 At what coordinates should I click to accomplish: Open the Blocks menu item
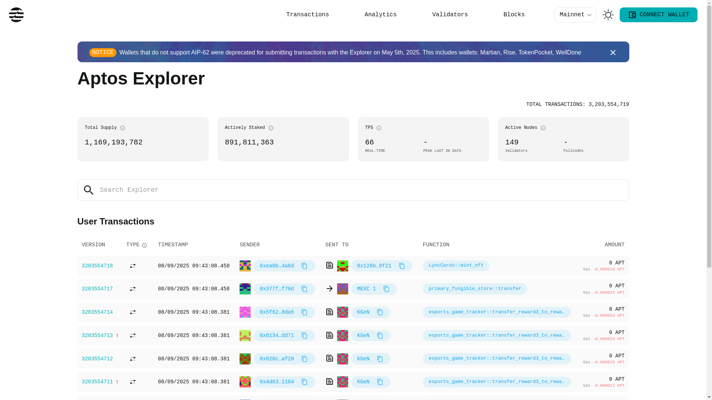tap(514, 15)
